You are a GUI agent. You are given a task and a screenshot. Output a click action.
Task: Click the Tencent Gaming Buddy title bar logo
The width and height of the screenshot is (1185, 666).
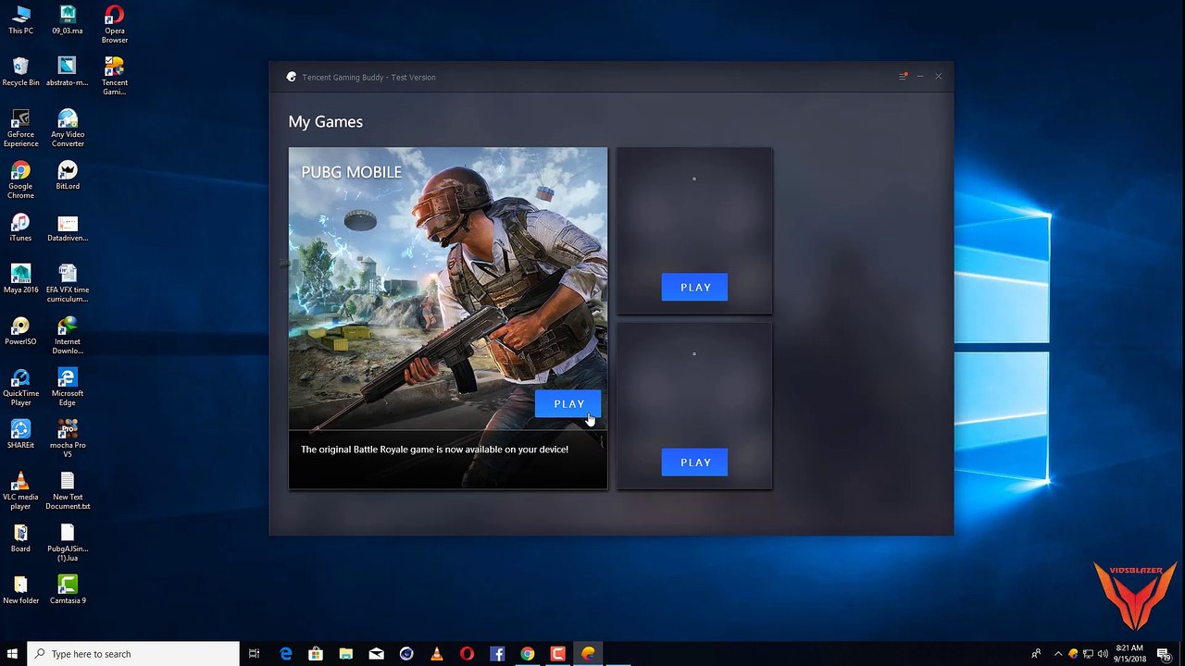click(292, 77)
